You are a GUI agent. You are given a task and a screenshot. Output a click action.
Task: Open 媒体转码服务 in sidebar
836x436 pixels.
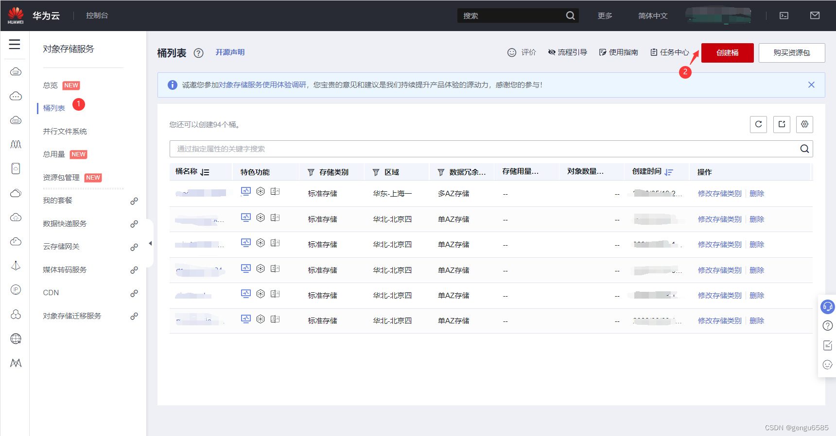(65, 270)
